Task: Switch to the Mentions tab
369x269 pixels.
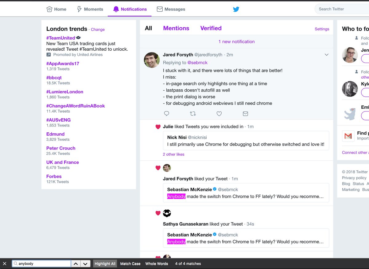Action: coord(176,28)
